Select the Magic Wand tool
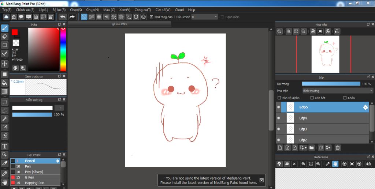The image size is (375, 189). (x=5, y=118)
